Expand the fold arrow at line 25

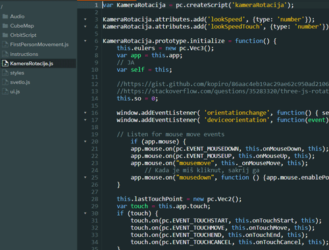(86, 178)
